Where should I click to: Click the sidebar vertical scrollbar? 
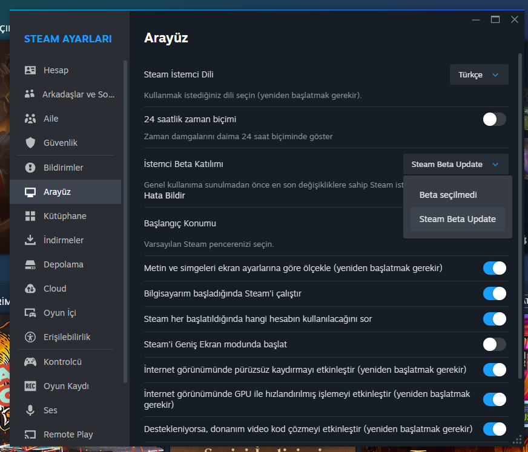(x=125, y=221)
